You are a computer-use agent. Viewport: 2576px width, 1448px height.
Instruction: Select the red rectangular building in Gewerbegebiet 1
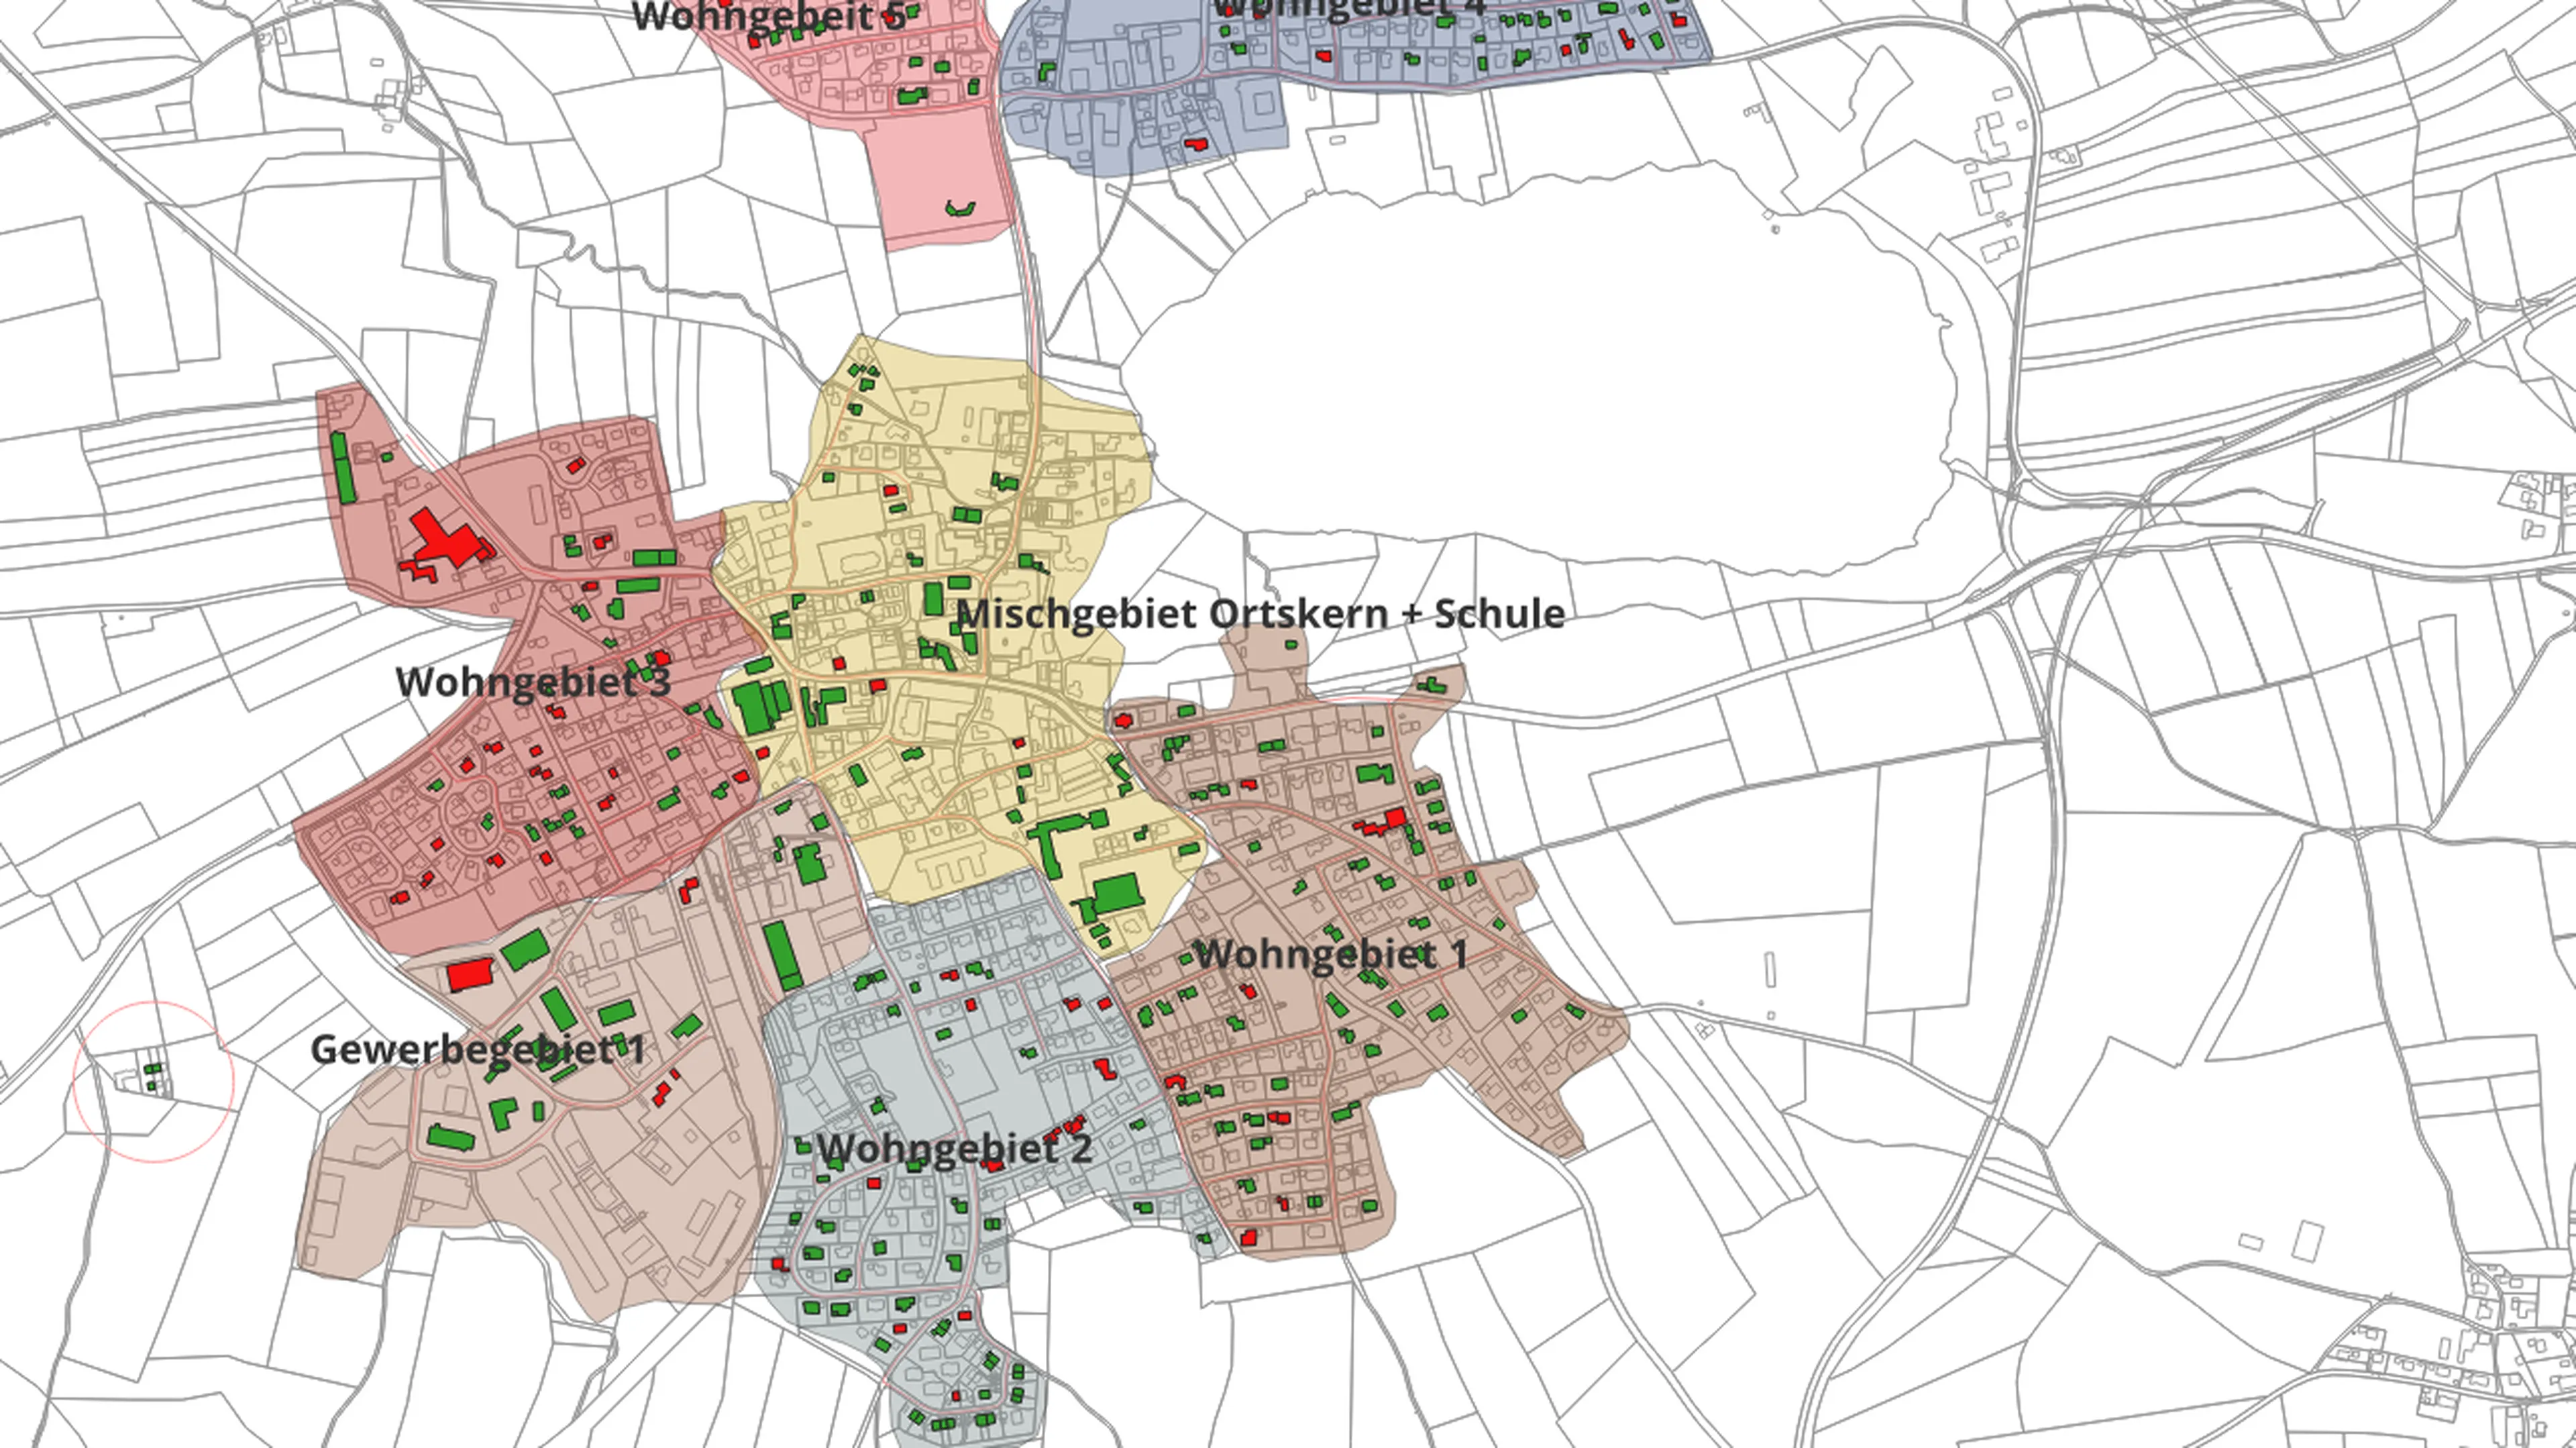(471, 974)
